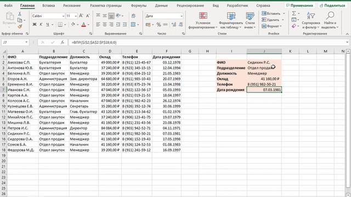351x197 pixels.
Task: Toggle underline with Ч button
Action: point(48,24)
